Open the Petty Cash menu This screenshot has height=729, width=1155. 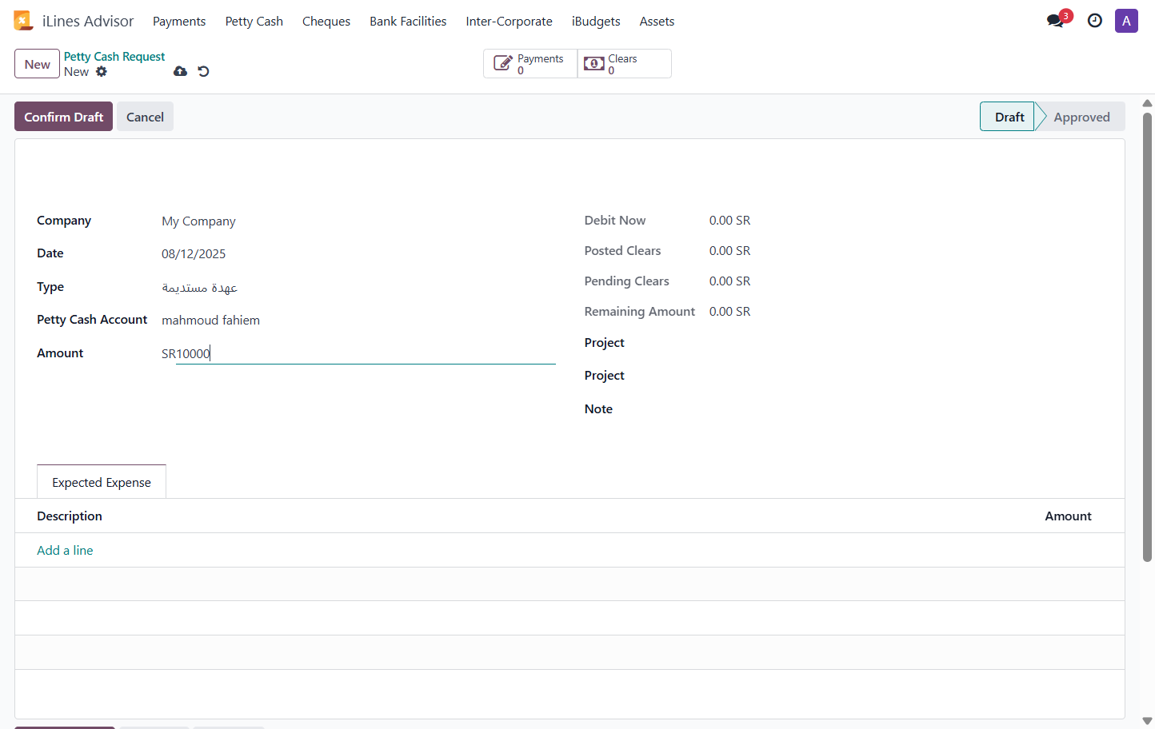(x=254, y=22)
